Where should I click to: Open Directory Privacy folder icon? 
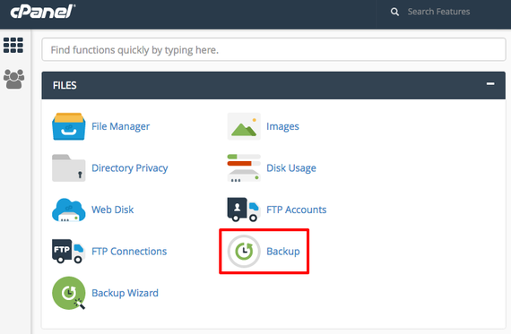coord(69,168)
